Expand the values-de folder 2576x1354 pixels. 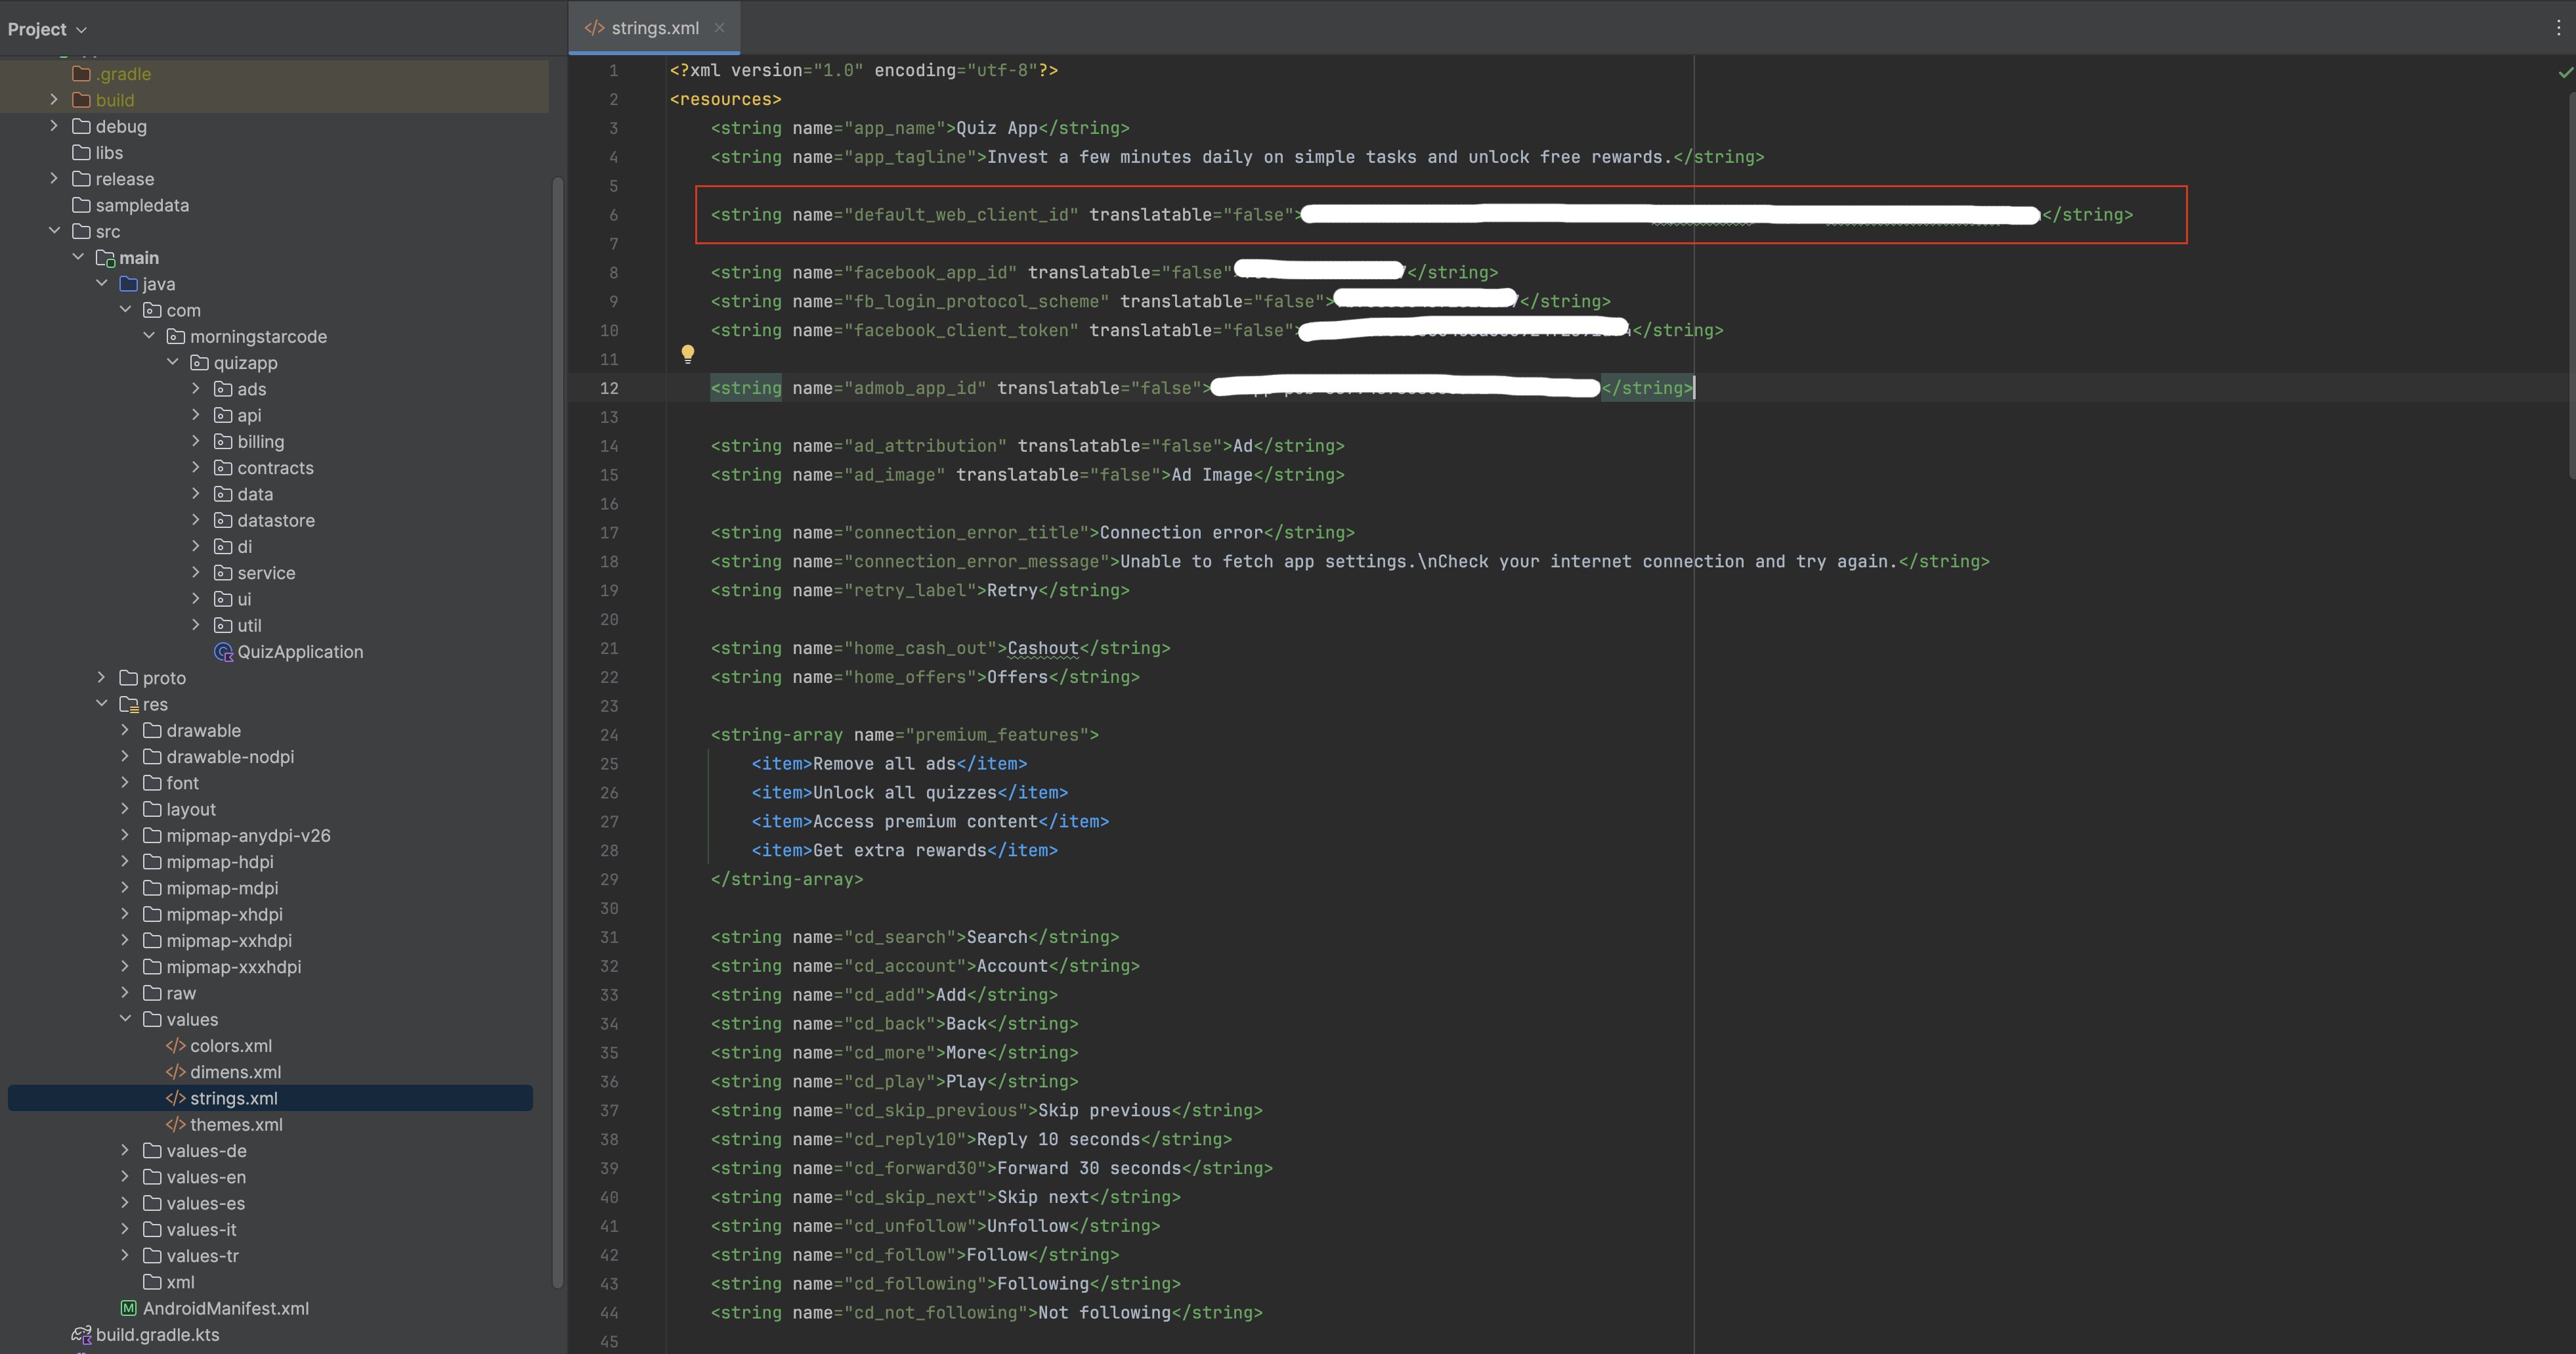[x=125, y=1150]
